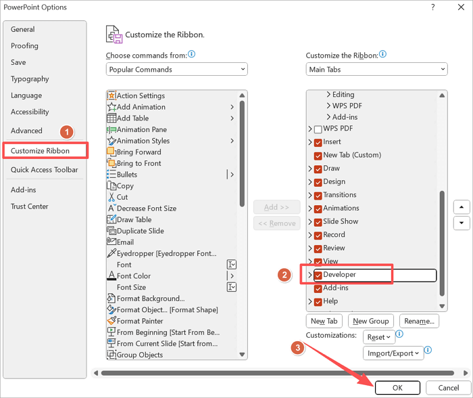473x398 pixels.
Task: Click the Eyedropper icon
Action: [111, 253]
